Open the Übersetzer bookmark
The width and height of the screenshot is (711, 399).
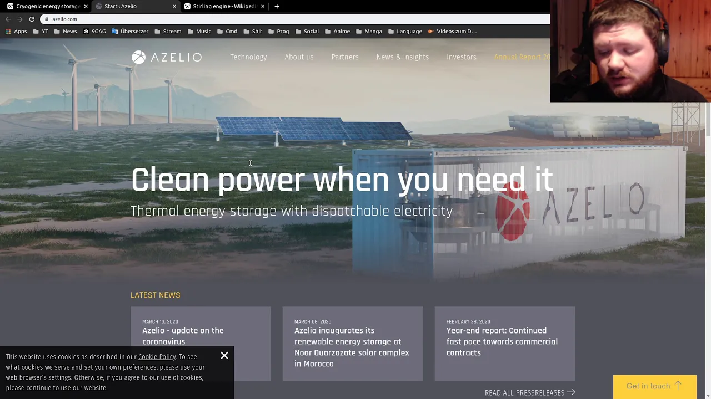click(130, 32)
